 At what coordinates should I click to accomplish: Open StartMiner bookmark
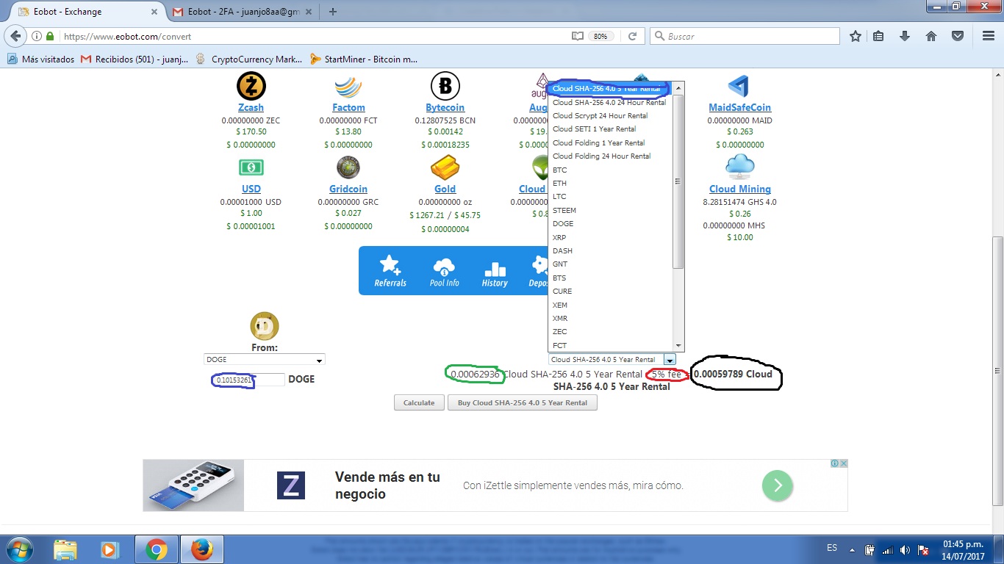[364, 59]
